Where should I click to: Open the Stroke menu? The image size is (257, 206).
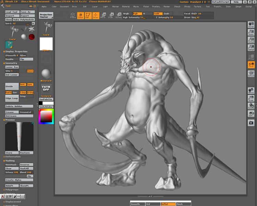[x=187, y=7]
